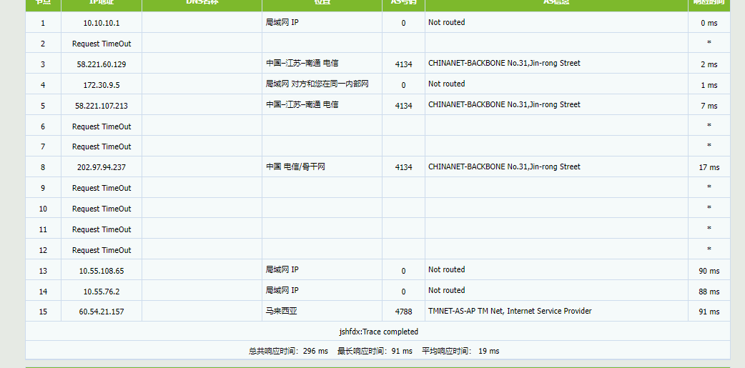Screen dimensions: 745x368
Task: Click AS number 4134 in row 3
Action: pos(403,64)
